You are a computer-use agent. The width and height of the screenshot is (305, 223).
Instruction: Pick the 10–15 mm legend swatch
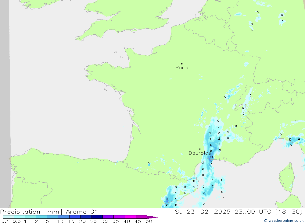(x=64, y=217)
